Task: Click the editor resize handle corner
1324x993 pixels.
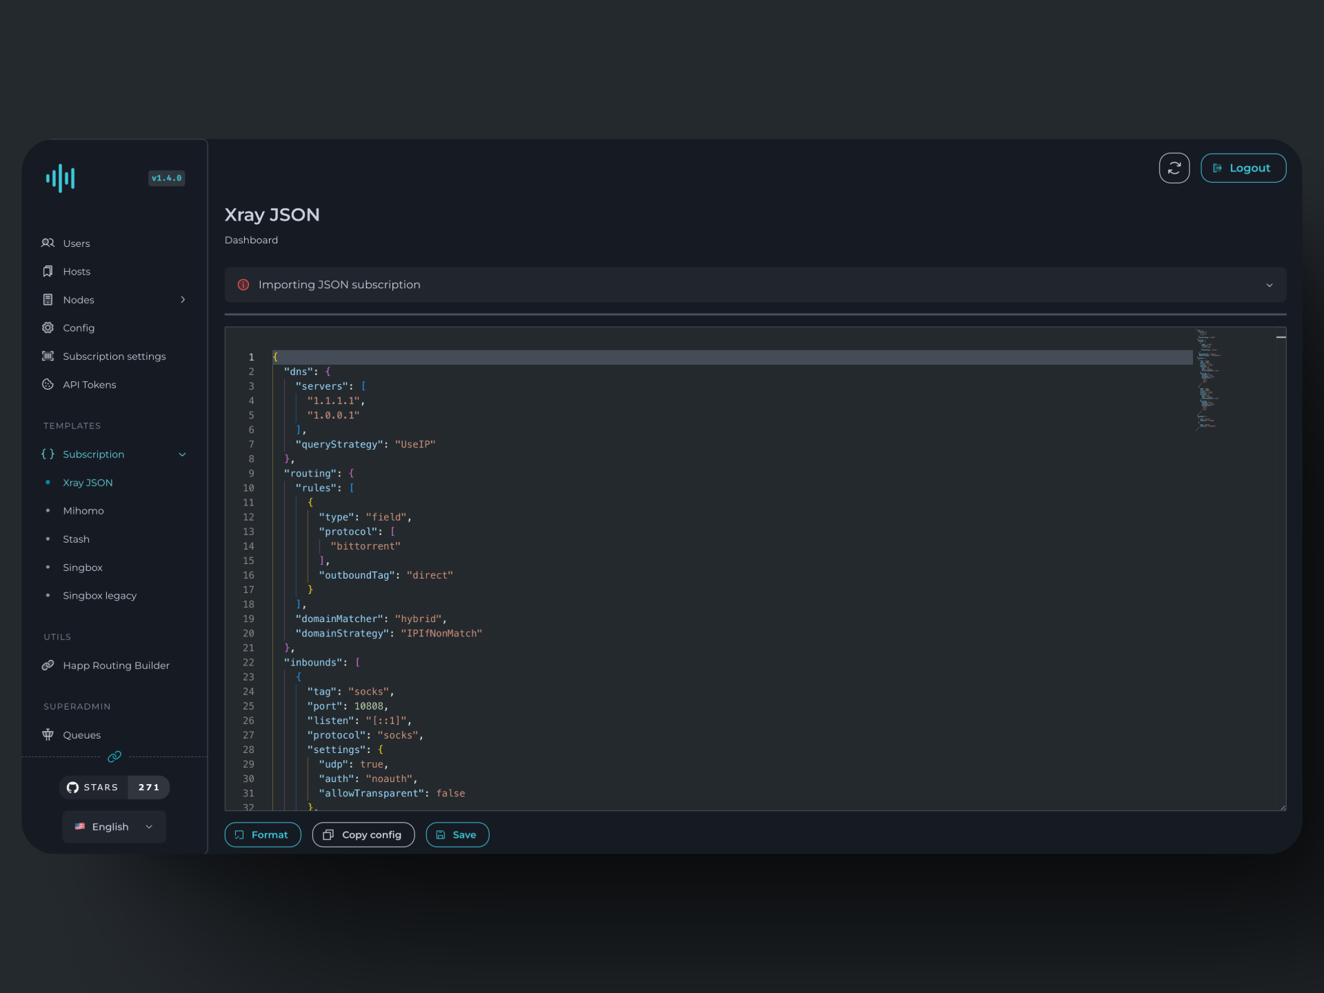Action: pyautogui.click(x=1283, y=808)
